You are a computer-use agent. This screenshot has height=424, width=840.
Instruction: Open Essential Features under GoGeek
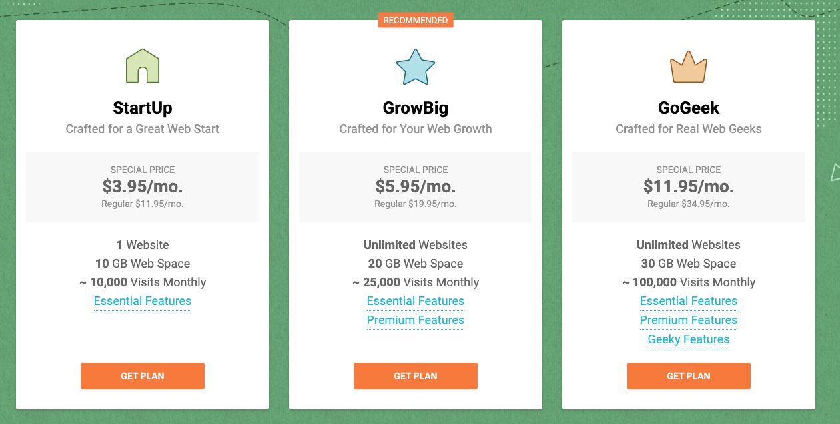pyautogui.click(x=688, y=301)
